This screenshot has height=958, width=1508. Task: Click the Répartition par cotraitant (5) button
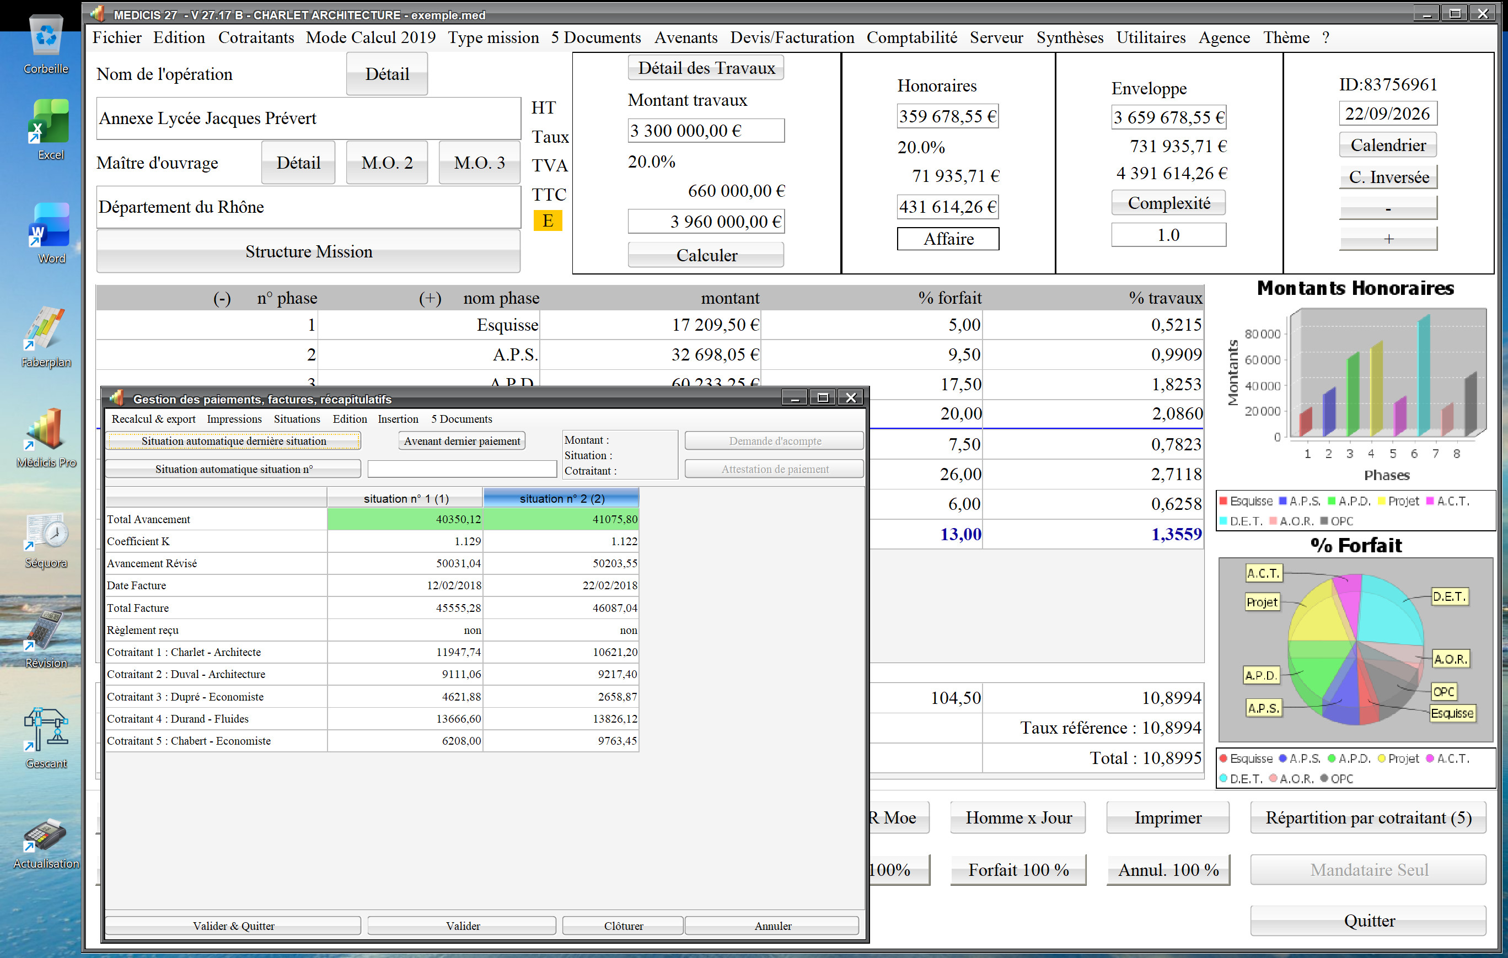(1369, 818)
